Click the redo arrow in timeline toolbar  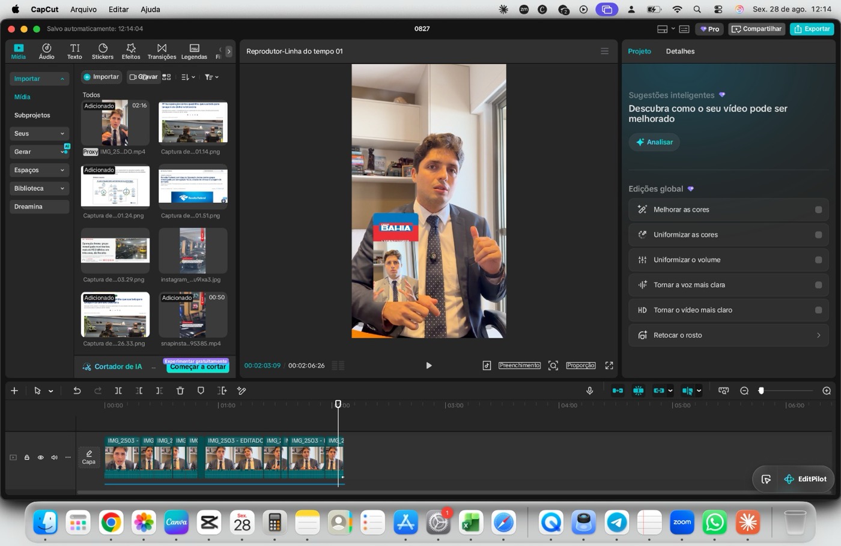(x=98, y=391)
